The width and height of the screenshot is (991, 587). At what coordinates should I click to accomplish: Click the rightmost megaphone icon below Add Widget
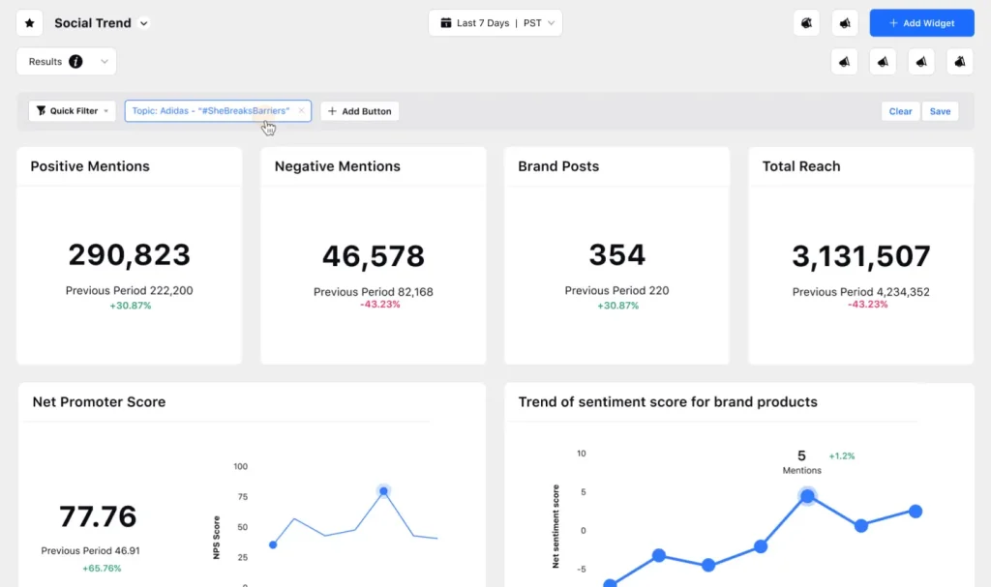[x=959, y=62]
